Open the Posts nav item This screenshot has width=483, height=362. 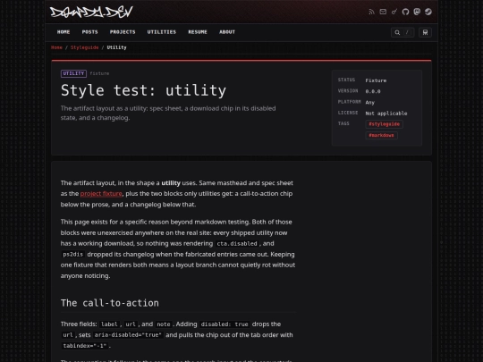[x=90, y=32]
